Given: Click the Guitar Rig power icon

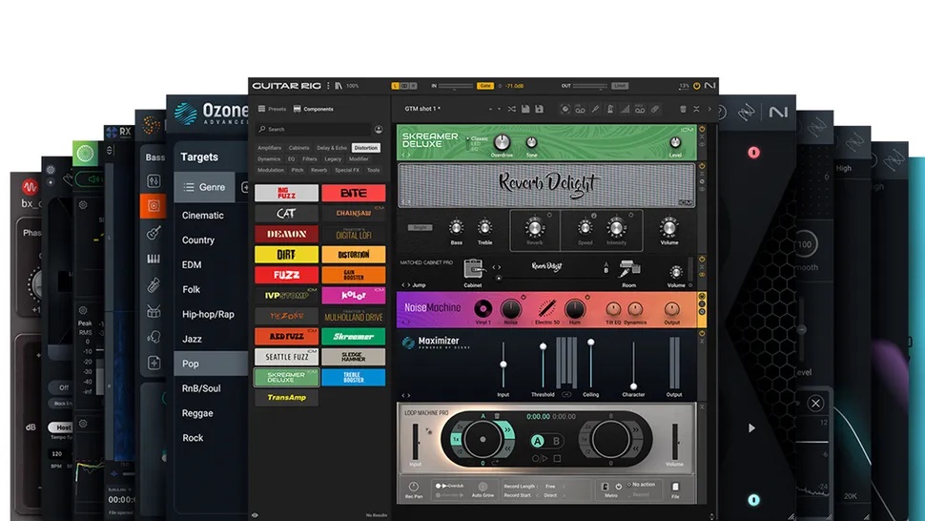Looking at the screenshot, I should pyautogui.click(x=697, y=86).
